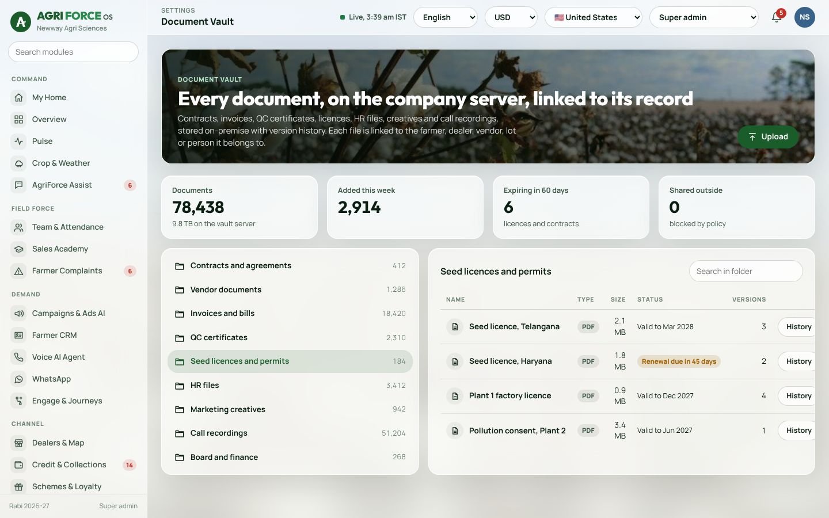Click the Campaigns & Ads AI megaphone icon
Viewport: 829px width, 518px height.
pyautogui.click(x=19, y=313)
